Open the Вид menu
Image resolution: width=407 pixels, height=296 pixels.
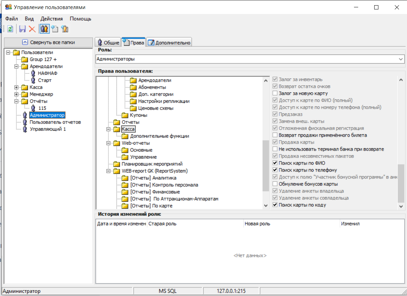pos(29,19)
